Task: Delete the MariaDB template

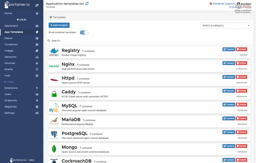Action: tap(241, 118)
